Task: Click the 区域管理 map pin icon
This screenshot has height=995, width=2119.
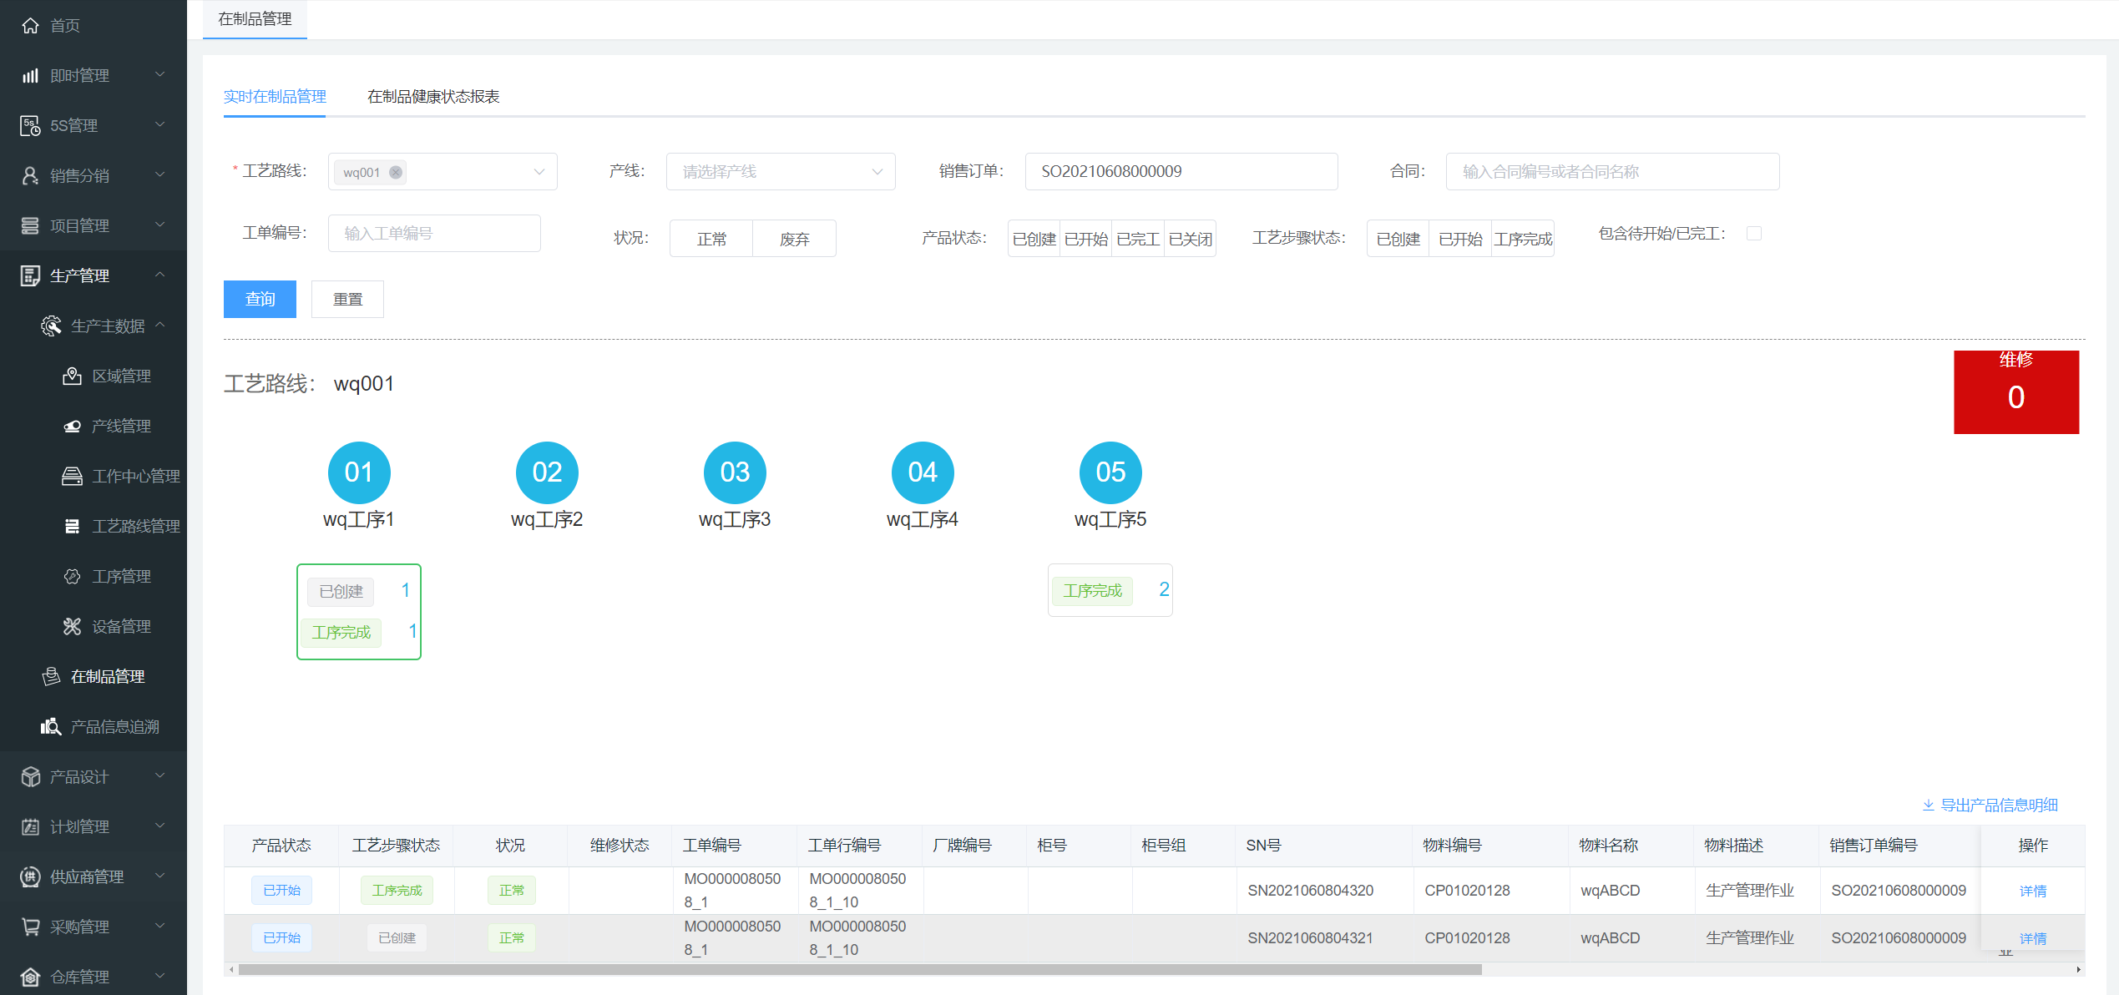Action: (72, 376)
